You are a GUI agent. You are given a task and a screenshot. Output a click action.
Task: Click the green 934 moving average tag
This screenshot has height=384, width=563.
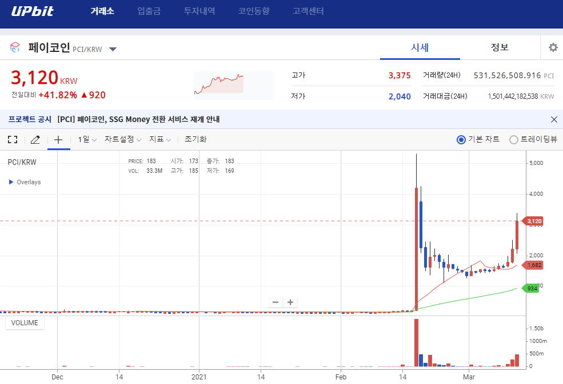530,288
